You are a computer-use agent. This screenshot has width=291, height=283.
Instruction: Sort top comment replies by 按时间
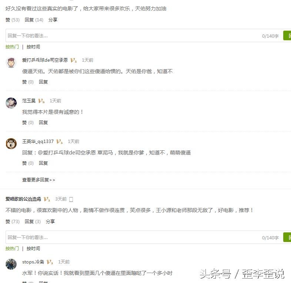[33, 47]
